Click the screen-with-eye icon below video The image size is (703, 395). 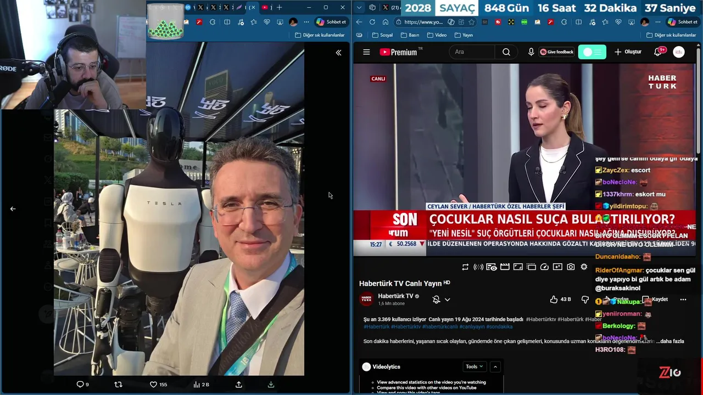click(492, 267)
